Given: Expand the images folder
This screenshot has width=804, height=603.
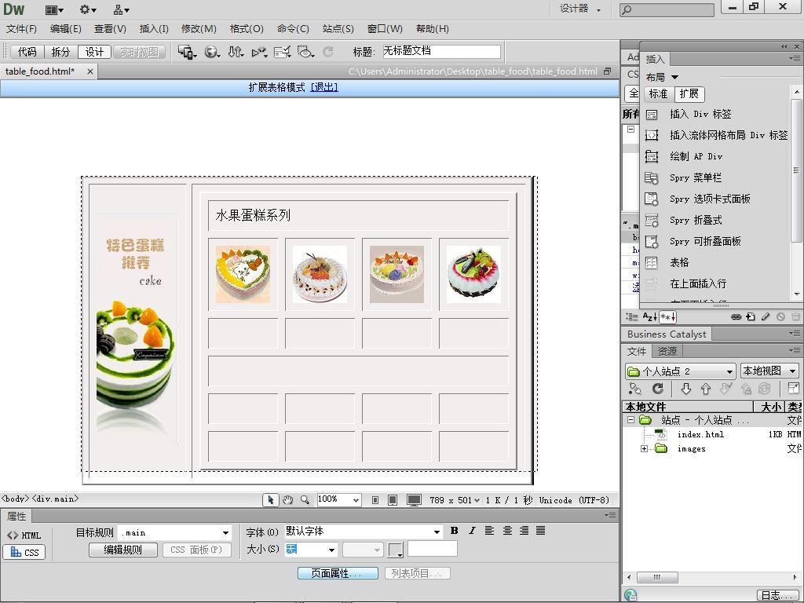Looking at the screenshot, I should [644, 448].
